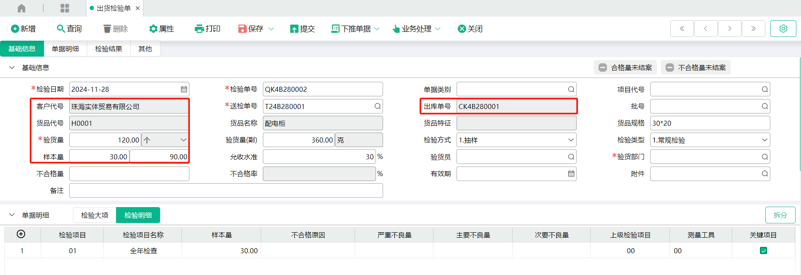The width and height of the screenshot is (801, 275).
Task: Select the 检验大项 tab
Action: (x=95, y=215)
